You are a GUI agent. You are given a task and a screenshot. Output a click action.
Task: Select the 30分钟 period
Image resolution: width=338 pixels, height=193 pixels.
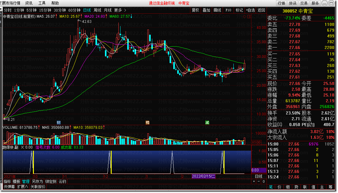(x=60, y=10)
